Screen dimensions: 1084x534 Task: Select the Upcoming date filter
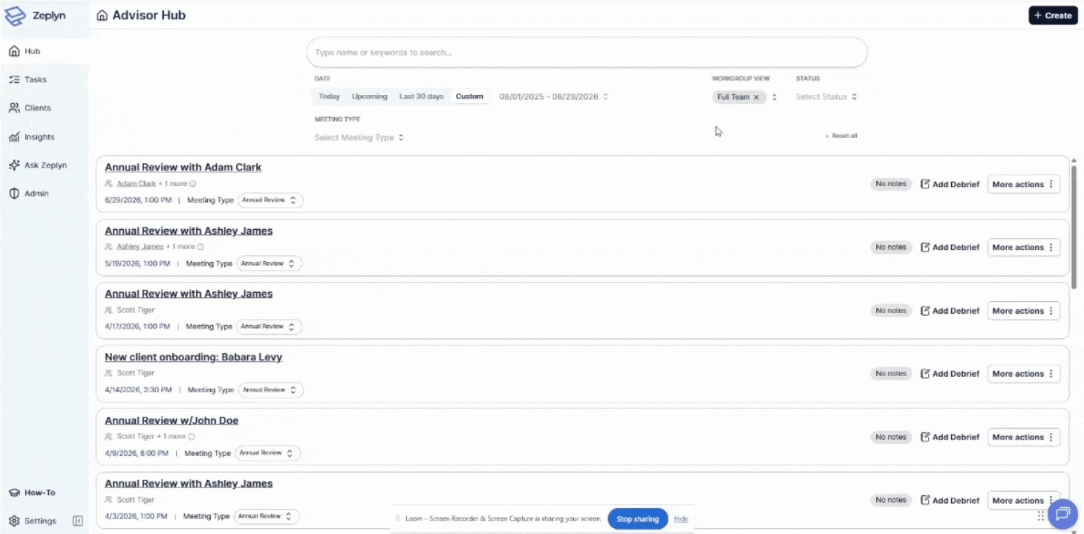[x=370, y=96]
